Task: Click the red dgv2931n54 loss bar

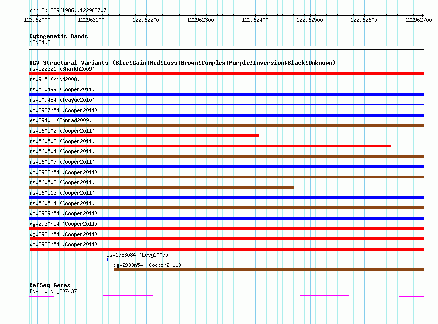Action: point(226,239)
